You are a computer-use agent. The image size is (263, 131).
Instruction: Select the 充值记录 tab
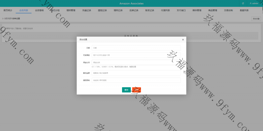click(87, 11)
